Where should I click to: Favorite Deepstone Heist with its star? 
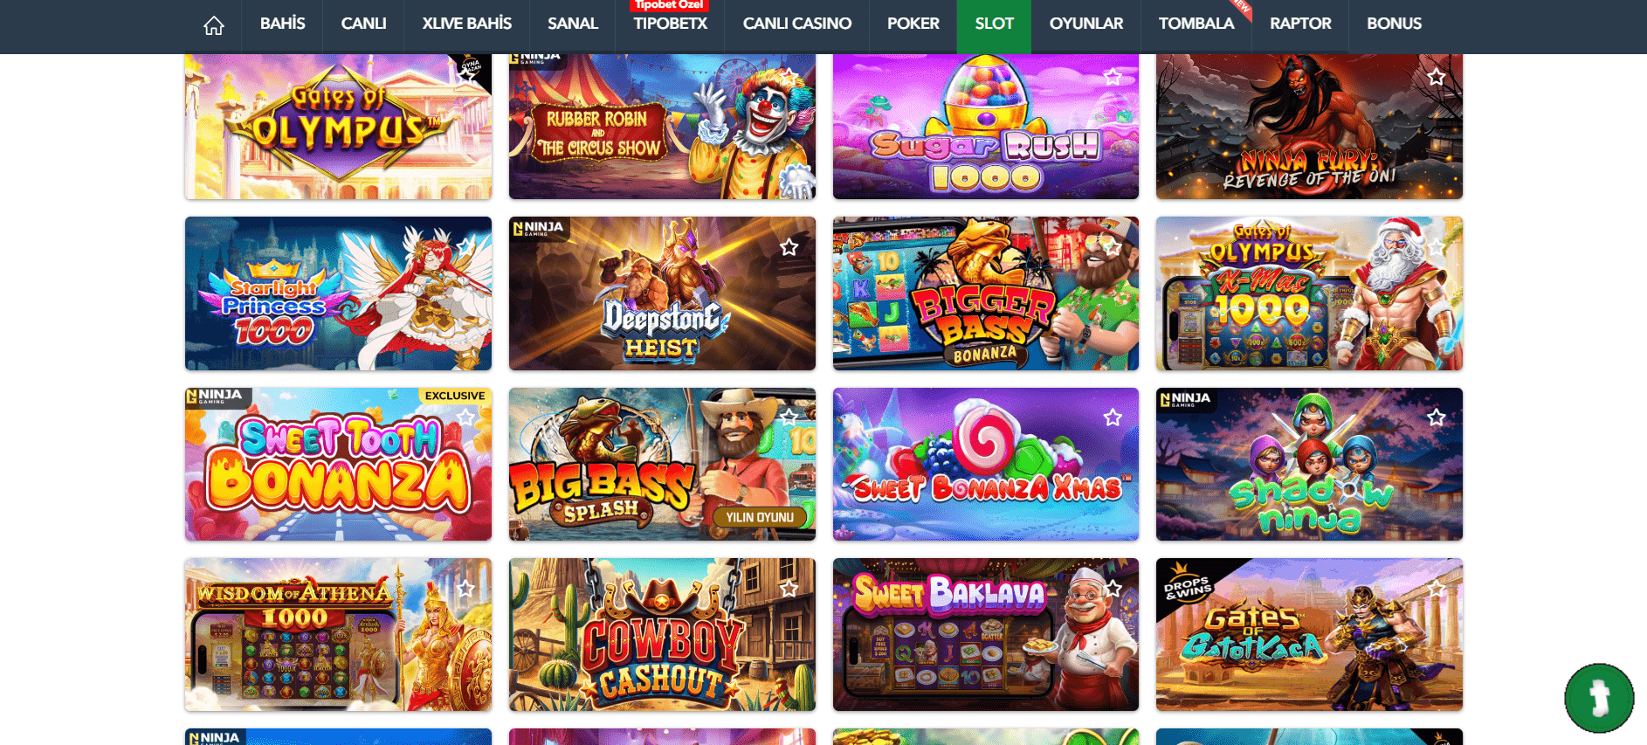pyautogui.click(x=789, y=247)
